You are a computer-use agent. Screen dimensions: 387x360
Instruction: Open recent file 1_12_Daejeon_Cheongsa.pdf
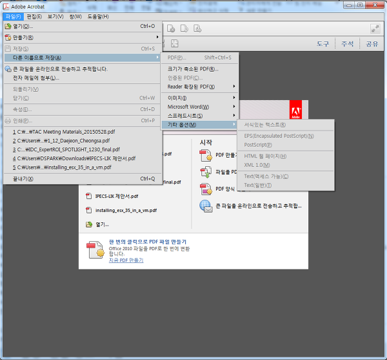(x=83, y=141)
